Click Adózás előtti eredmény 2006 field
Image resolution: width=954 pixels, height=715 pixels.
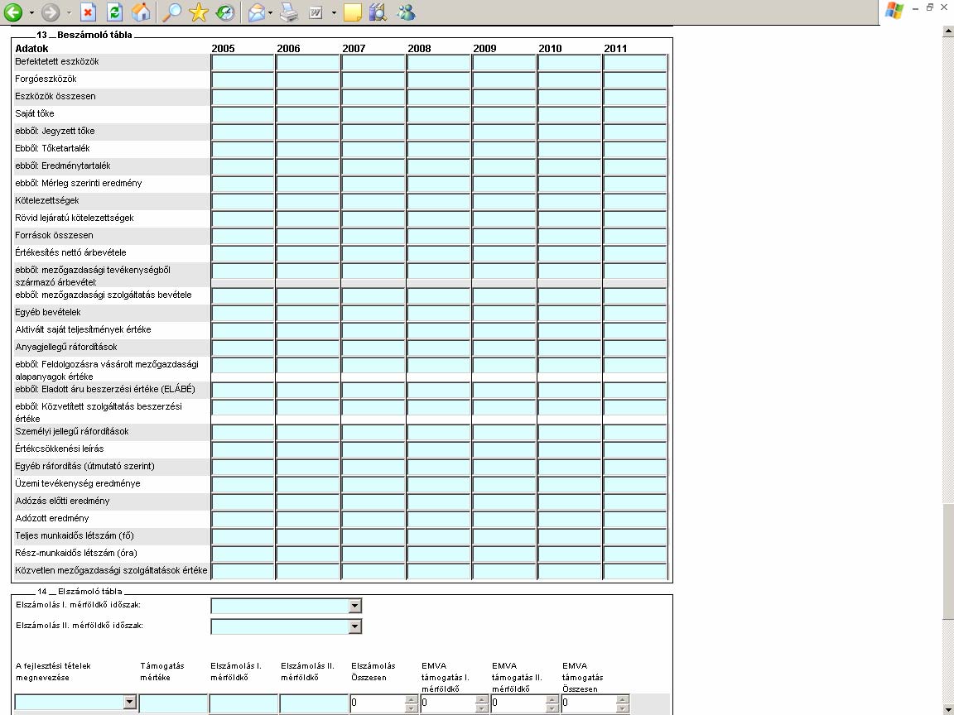308,501
